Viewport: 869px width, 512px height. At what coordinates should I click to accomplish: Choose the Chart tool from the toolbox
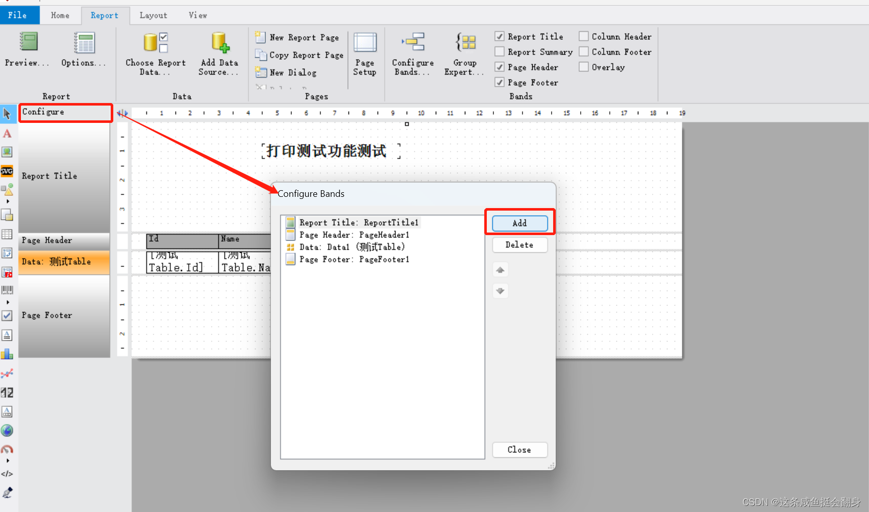[7, 354]
